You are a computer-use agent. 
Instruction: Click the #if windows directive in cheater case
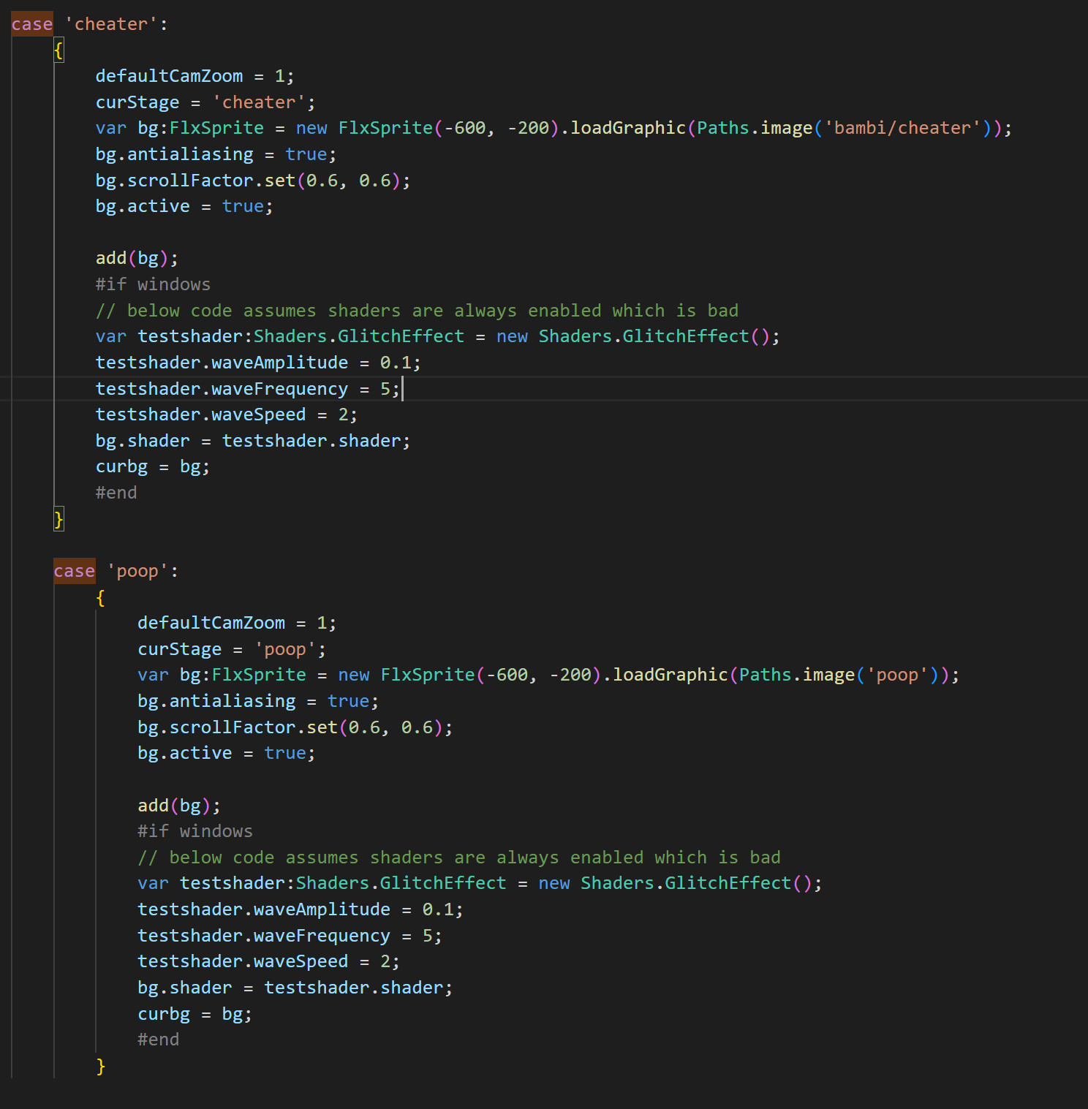pos(153,284)
